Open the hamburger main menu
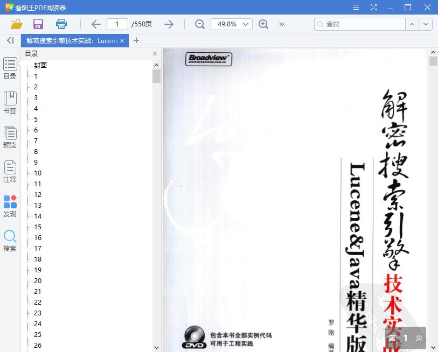 click(356, 7)
